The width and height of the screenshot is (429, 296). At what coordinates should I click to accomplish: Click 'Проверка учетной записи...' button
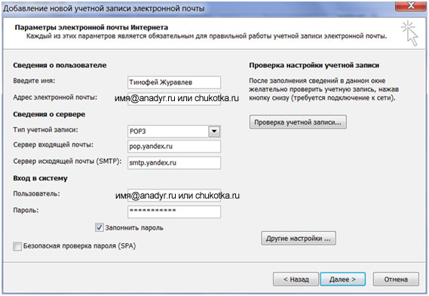coord(298,122)
